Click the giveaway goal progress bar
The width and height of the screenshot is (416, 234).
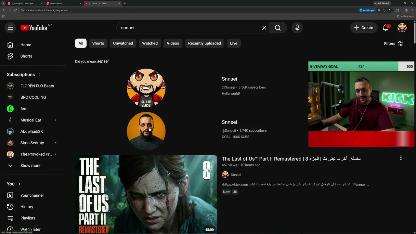[x=361, y=66]
